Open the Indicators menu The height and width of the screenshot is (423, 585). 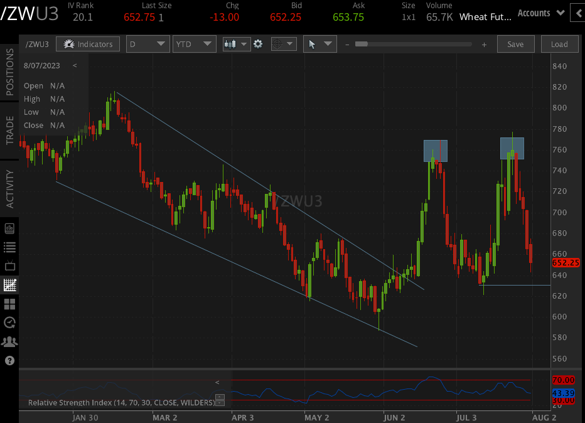88,44
